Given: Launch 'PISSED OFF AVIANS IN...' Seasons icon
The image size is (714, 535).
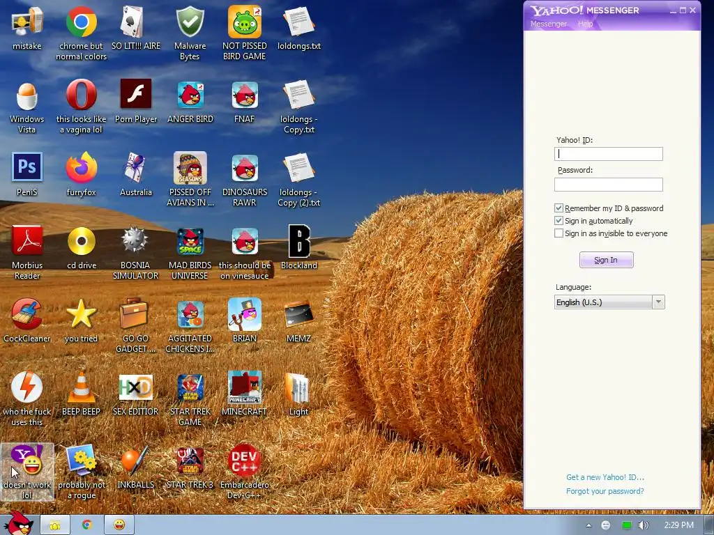Looking at the screenshot, I should (190, 168).
